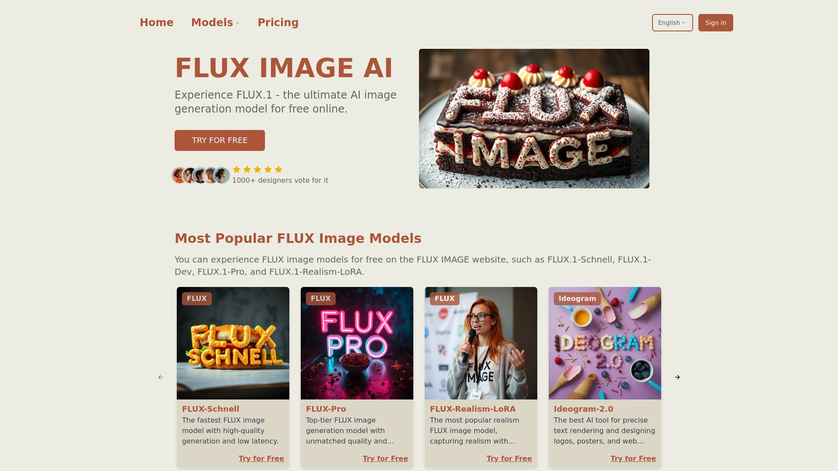Click the FLUX-Pro model icon
This screenshot has height=471, width=838.
(356, 343)
